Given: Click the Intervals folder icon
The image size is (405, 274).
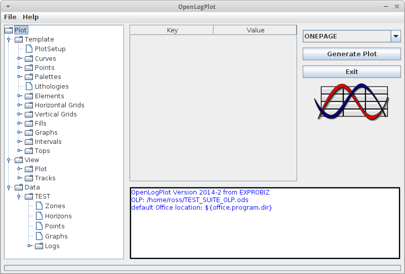Looking at the screenshot, I should point(29,142).
